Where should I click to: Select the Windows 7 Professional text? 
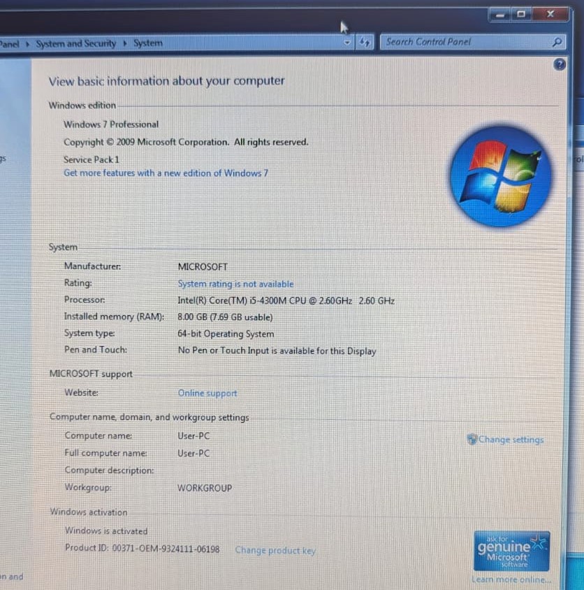click(111, 124)
